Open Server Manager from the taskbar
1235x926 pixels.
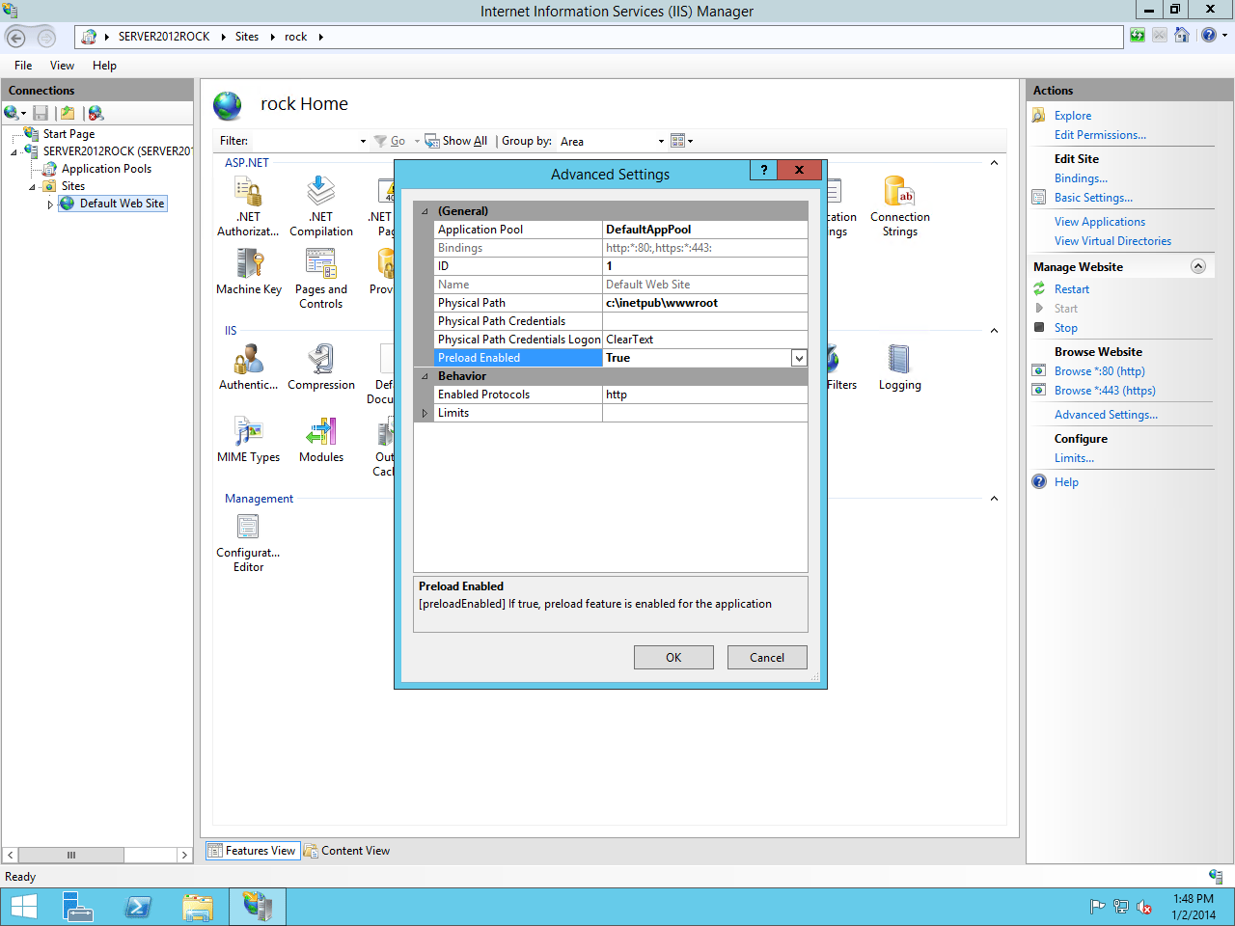click(x=78, y=907)
